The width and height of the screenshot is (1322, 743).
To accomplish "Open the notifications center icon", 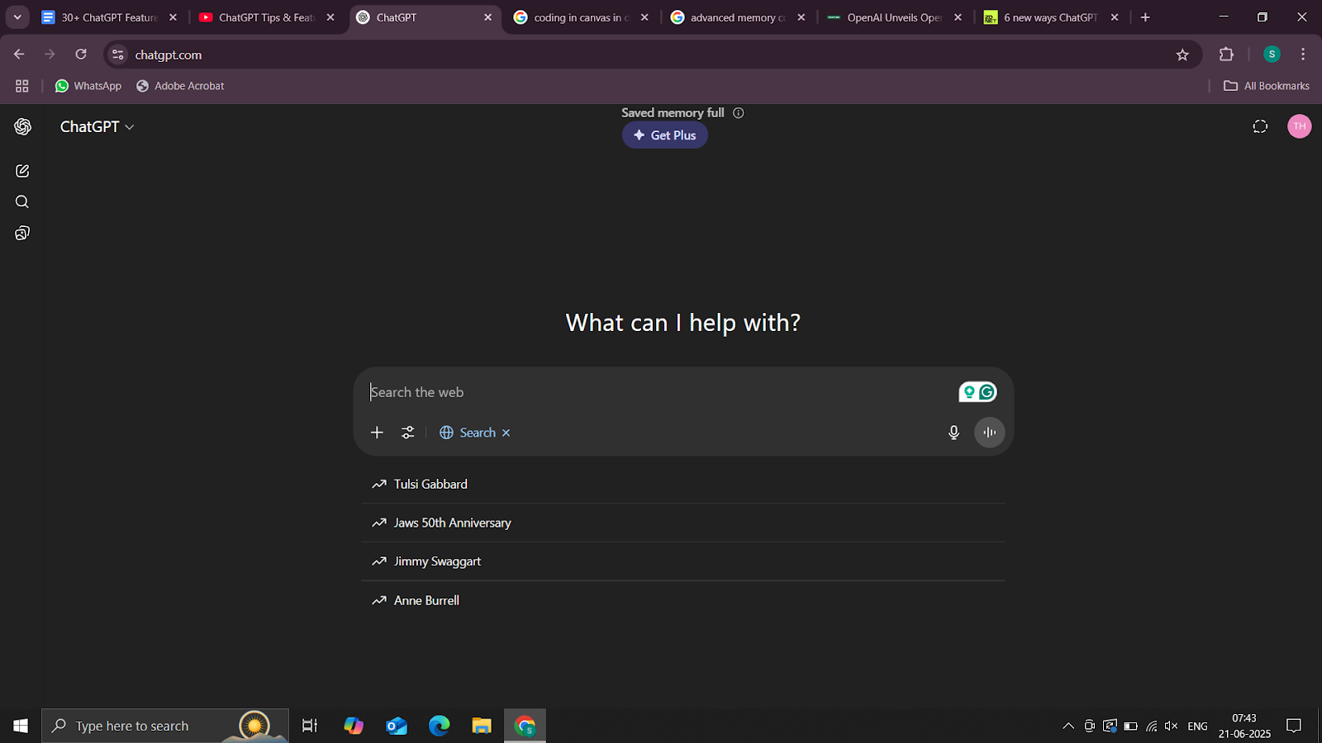I will click(x=1294, y=726).
